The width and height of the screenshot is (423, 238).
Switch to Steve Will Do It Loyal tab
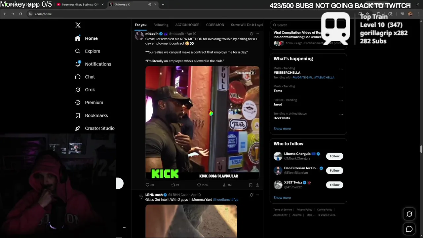[x=247, y=25]
